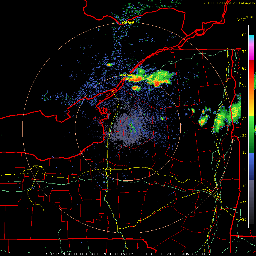Screen dimensions: 256x256
Task: Select the 20 value on the dBZ scale
Action: (x=244, y=135)
